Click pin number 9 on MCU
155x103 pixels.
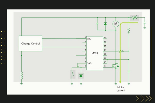click(x=105, y=66)
